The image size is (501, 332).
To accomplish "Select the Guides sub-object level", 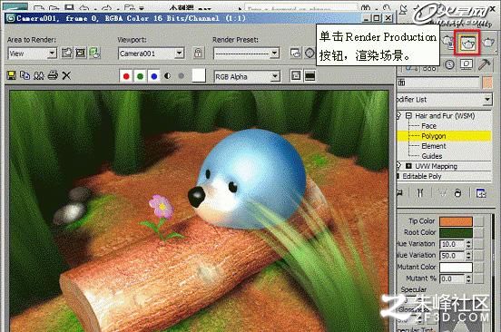I will pos(432,156).
